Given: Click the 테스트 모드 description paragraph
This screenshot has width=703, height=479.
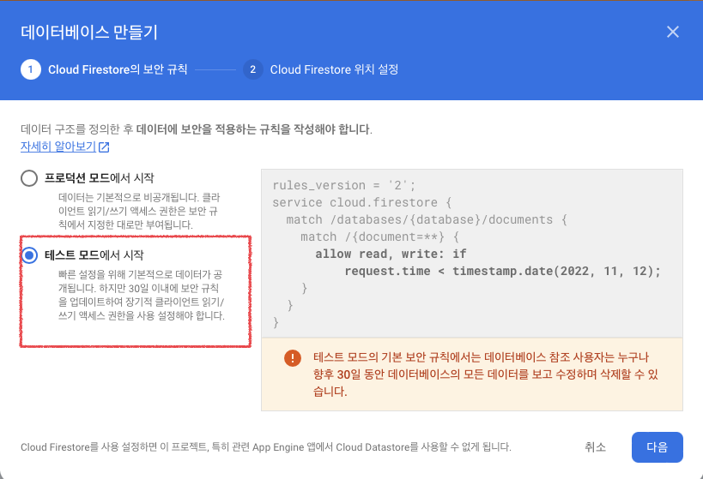Looking at the screenshot, I should [142, 295].
